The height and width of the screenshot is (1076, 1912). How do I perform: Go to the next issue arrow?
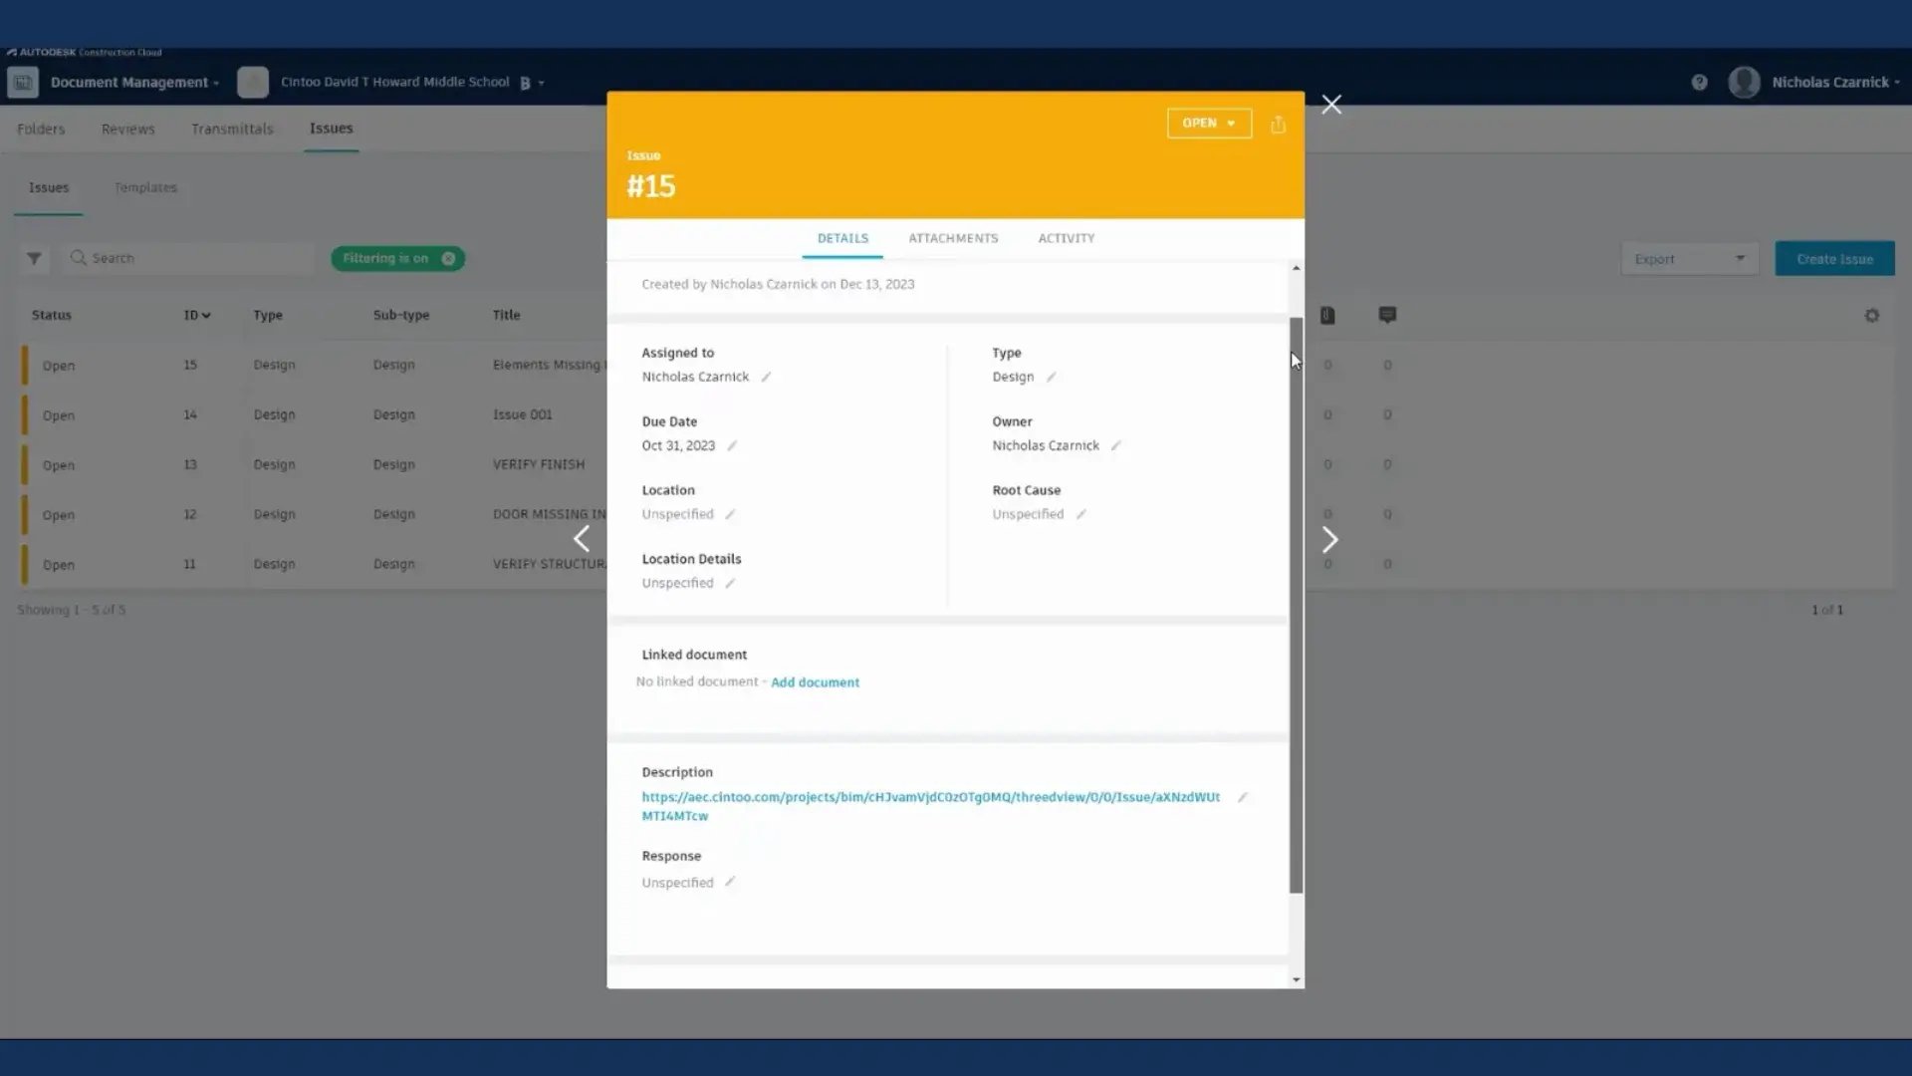pyautogui.click(x=1329, y=540)
